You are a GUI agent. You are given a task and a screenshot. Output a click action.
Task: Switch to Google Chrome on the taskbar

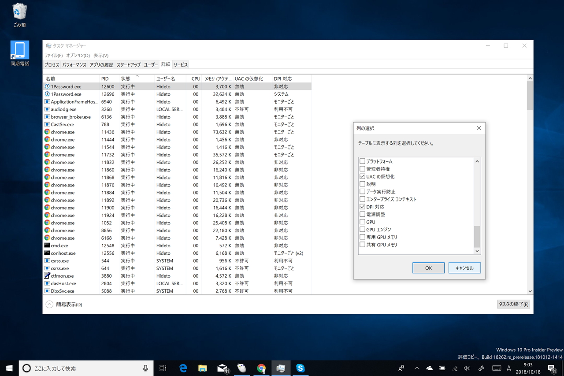261,368
